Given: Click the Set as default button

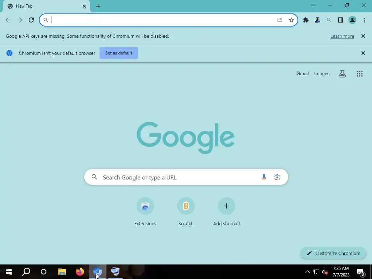Looking at the screenshot, I should [119, 53].
